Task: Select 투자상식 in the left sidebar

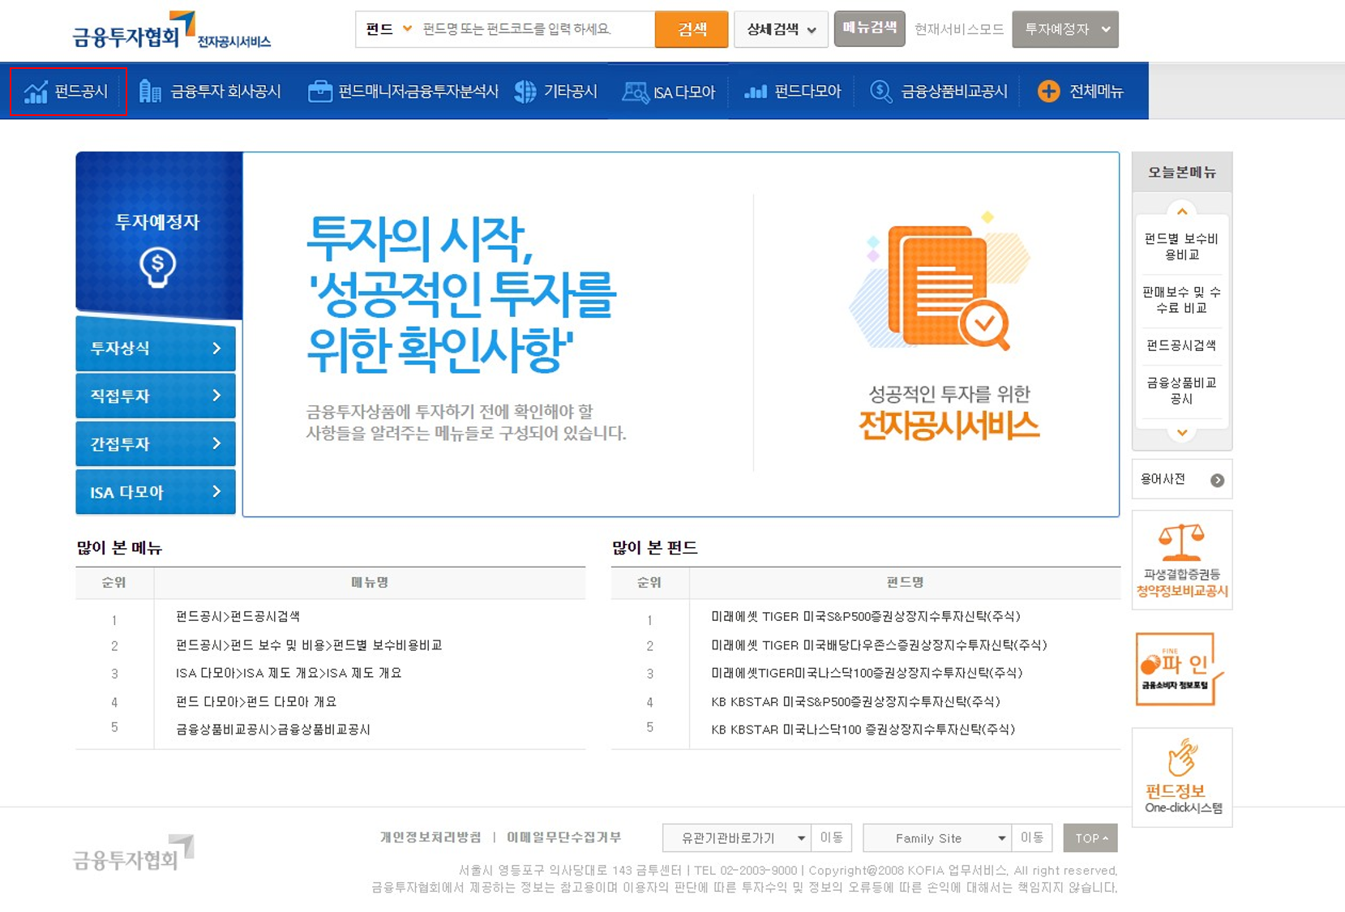Action: [154, 348]
